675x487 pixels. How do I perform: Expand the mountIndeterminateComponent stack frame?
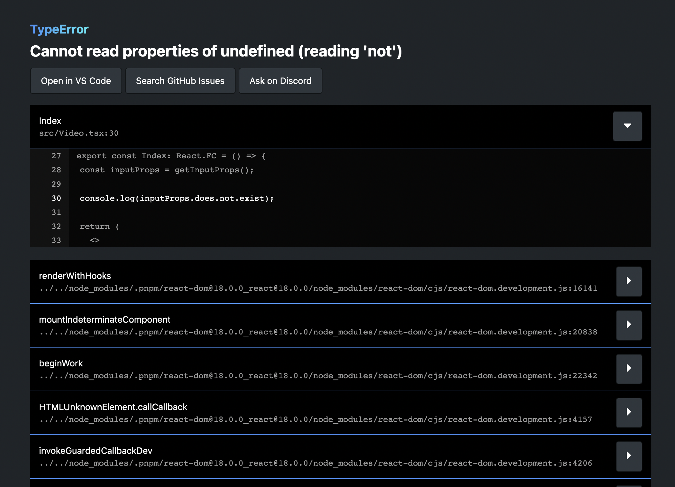(629, 325)
